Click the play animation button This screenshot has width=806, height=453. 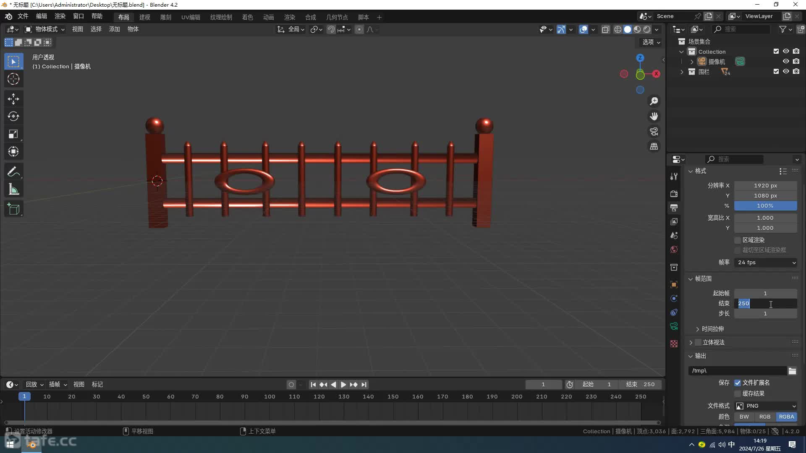[343, 385]
